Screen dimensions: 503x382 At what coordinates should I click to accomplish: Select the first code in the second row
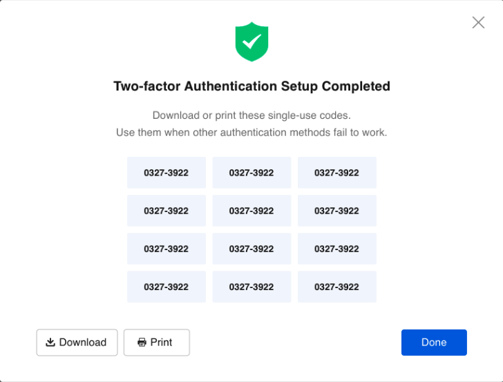pos(166,211)
